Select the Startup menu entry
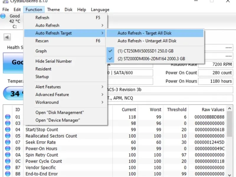Screen dimensions: 236x177 pos(65,77)
